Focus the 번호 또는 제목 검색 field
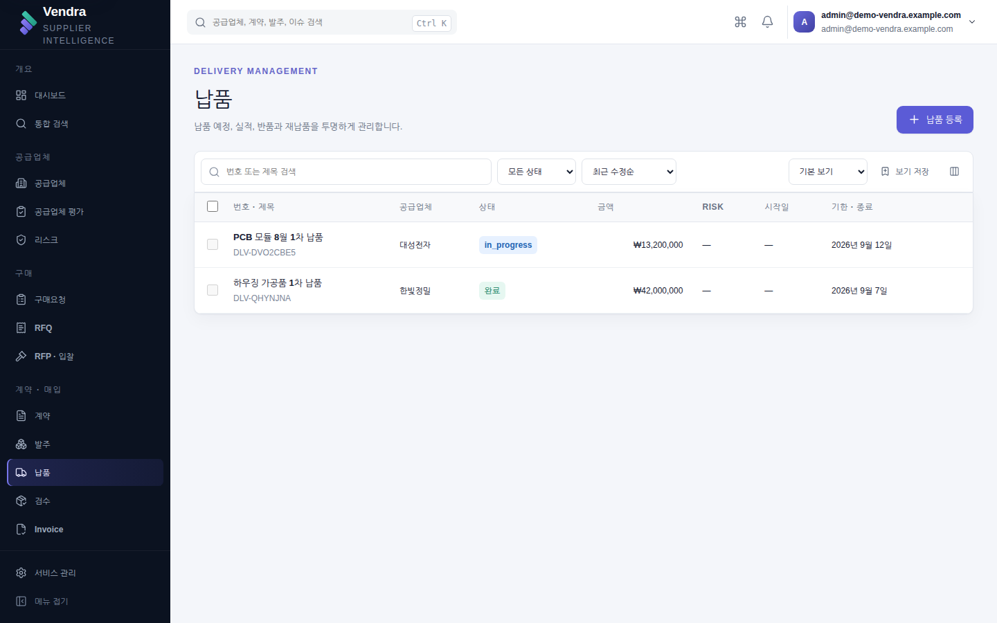 point(346,172)
